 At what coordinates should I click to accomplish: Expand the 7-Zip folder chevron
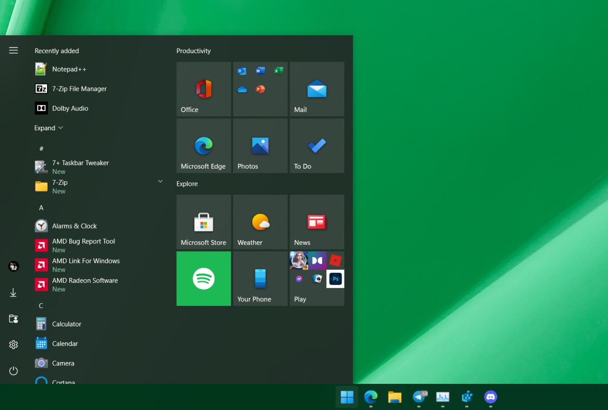[160, 181]
